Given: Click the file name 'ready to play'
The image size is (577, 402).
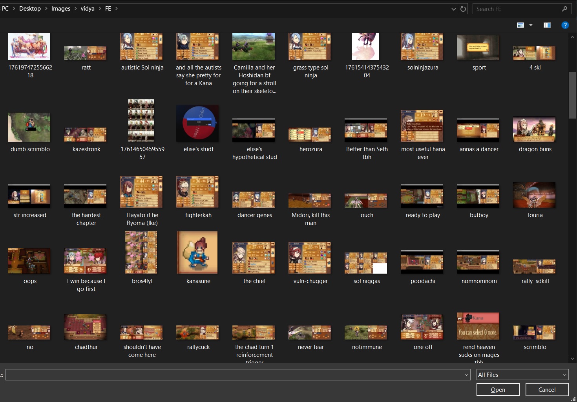Looking at the screenshot, I should click(x=423, y=215).
